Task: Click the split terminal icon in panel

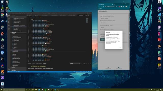Action: click(84, 63)
